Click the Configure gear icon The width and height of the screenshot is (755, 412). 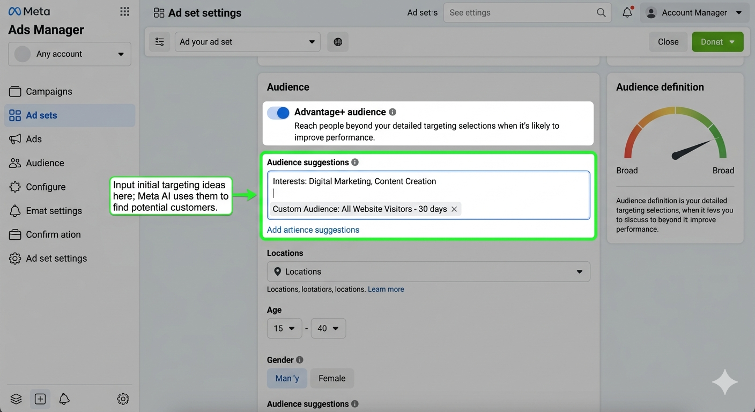click(x=15, y=187)
